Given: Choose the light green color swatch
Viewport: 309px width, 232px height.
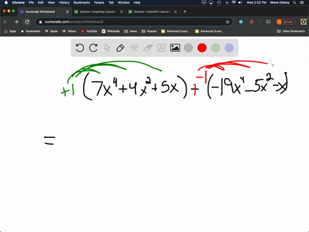Looking at the screenshot, I should point(216,48).
